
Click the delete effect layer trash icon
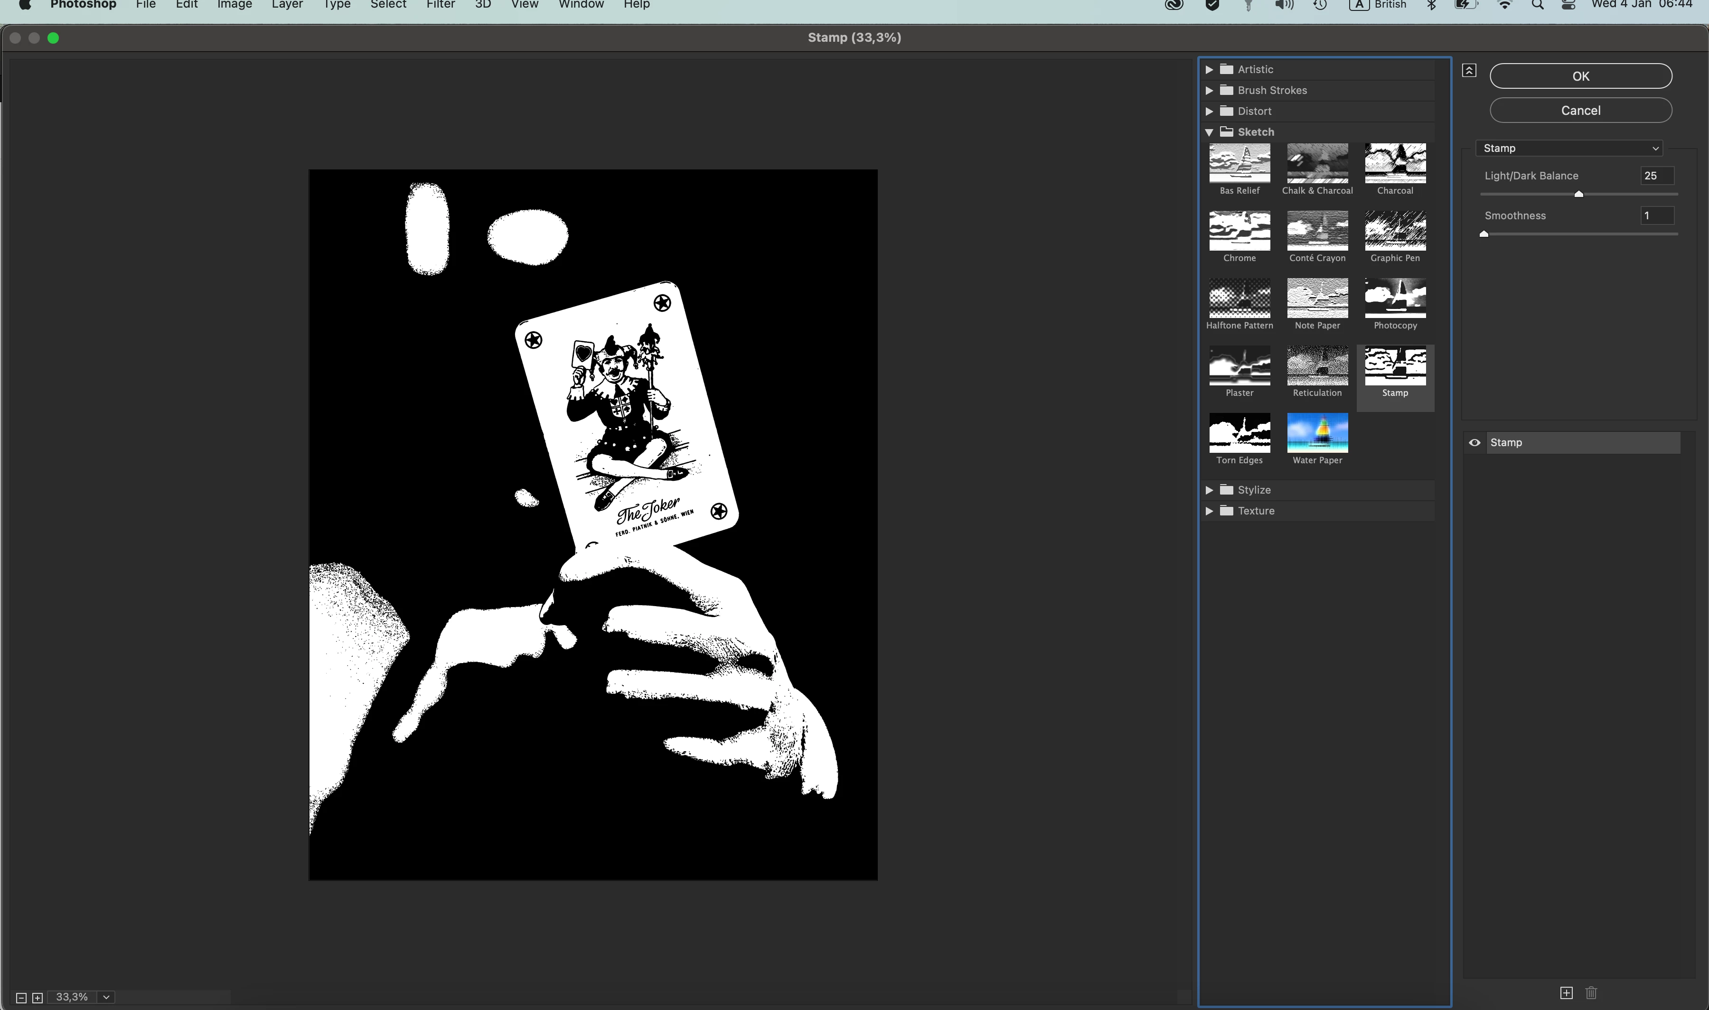[x=1591, y=993]
